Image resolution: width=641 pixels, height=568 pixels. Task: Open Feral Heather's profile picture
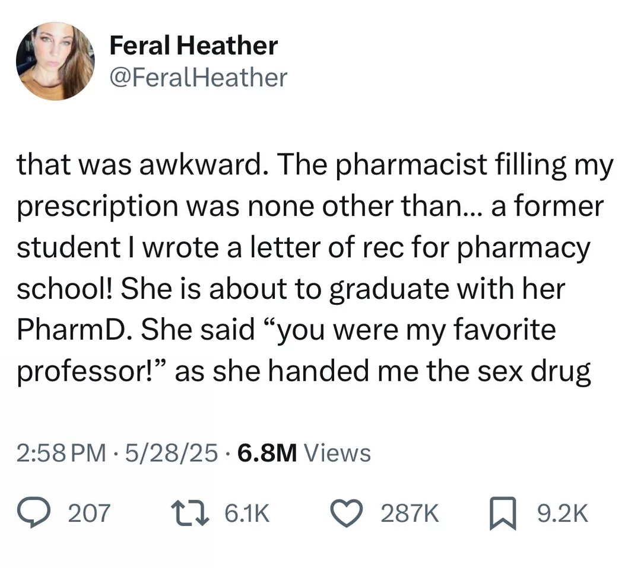point(56,61)
